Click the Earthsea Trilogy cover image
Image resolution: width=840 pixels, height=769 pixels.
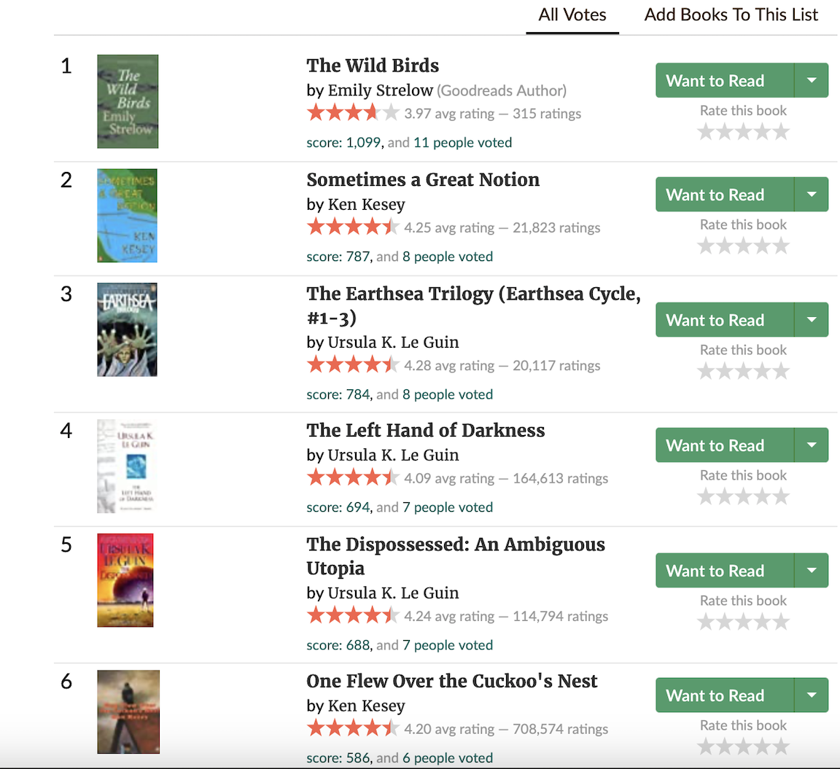coord(128,329)
